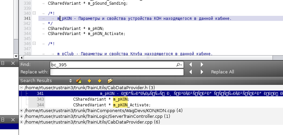The height and width of the screenshot is (135, 283).
Task: Collapse the CabDataProvider.h search results
Action: [22, 88]
